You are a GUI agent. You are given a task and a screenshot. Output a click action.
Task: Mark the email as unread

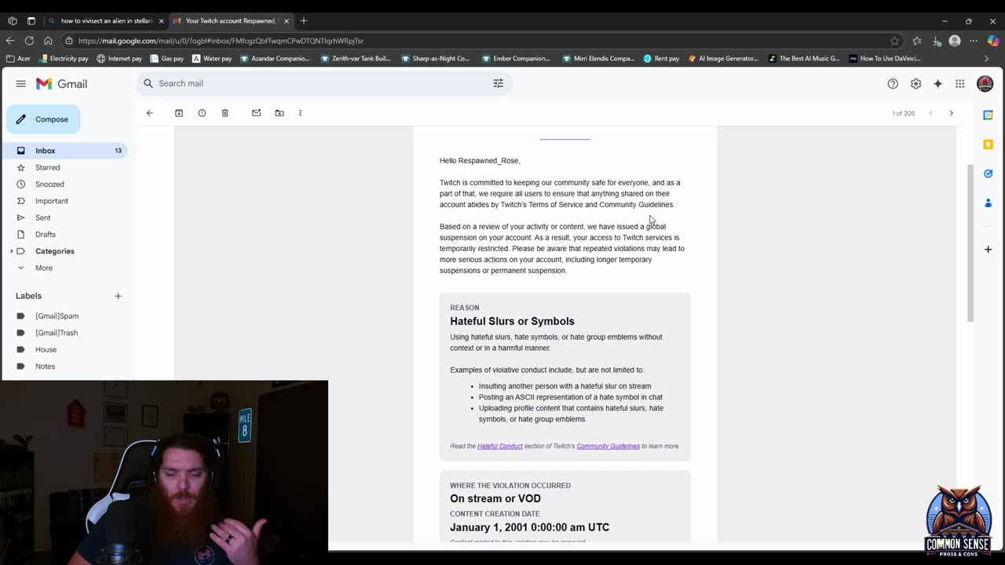coord(256,113)
